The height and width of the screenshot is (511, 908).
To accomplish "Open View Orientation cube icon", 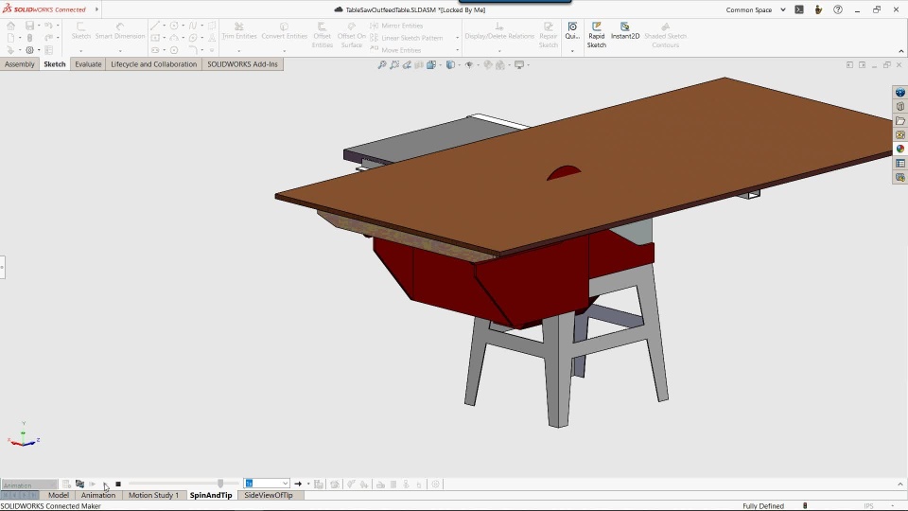I will tap(431, 65).
